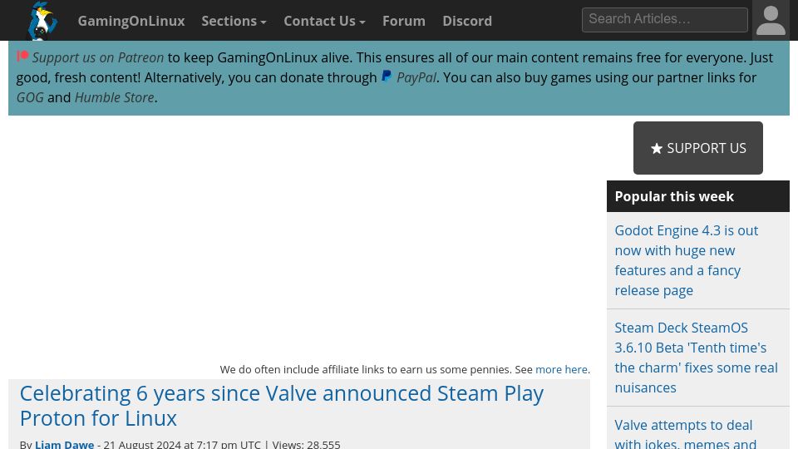Open author Liam Dawe's profile
This screenshot has width=798, height=449.
pos(65,444)
